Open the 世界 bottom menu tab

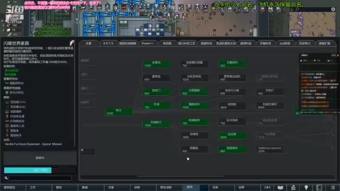click(x=247, y=188)
